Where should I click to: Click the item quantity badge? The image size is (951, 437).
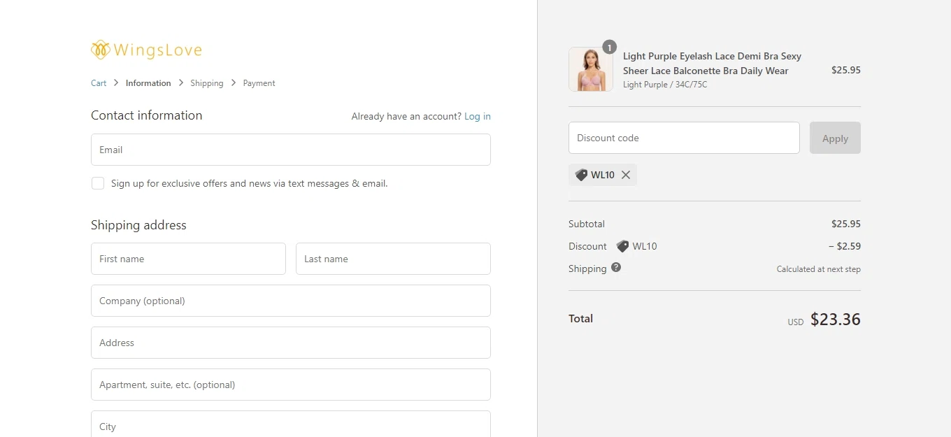609,47
